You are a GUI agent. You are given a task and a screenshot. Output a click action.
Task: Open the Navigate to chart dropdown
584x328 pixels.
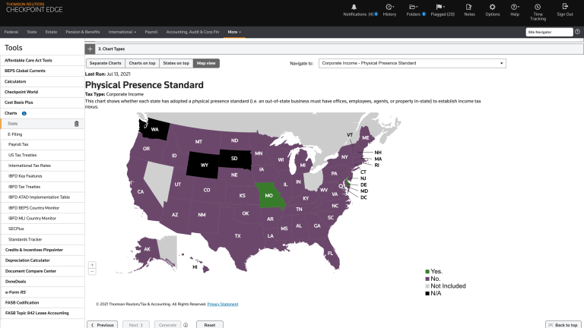(x=411, y=63)
